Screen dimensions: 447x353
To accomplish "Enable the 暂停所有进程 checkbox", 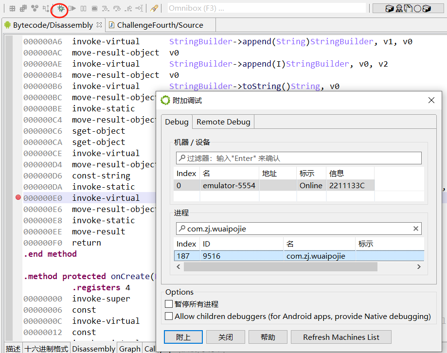I will (169, 304).
